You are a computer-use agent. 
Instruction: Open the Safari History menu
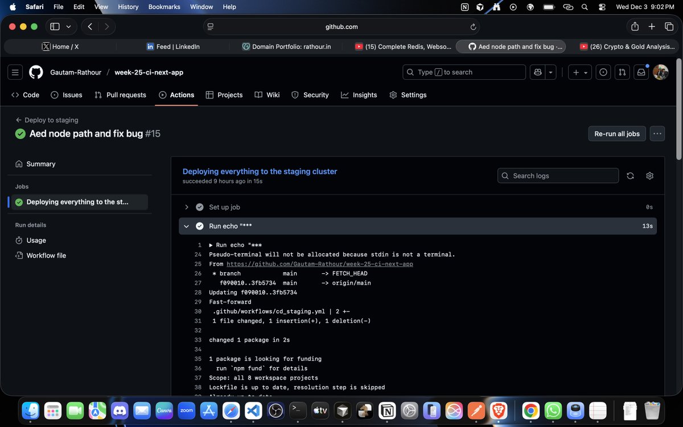click(127, 7)
